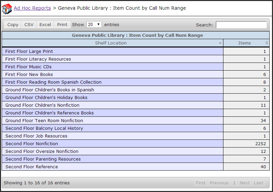Export table with CSV button
This screenshot has width=273, height=192.
point(29,24)
